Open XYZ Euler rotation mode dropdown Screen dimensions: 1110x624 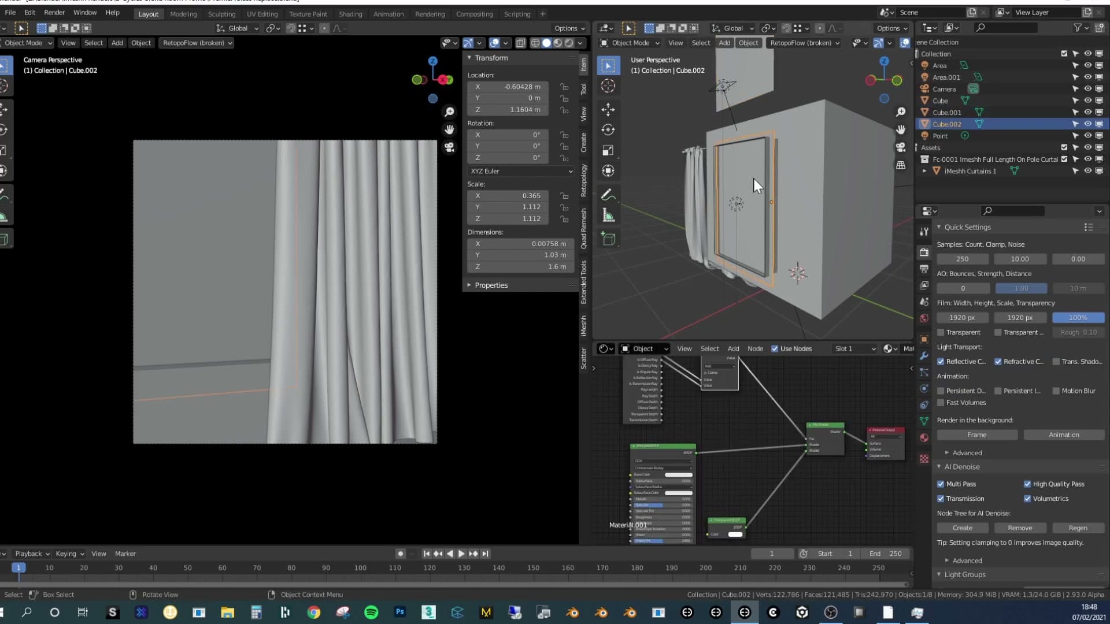(x=521, y=171)
